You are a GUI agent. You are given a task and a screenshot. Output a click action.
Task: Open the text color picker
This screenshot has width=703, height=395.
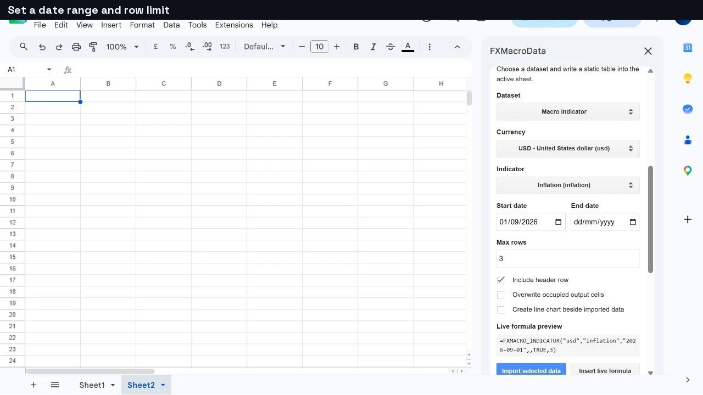(x=408, y=47)
